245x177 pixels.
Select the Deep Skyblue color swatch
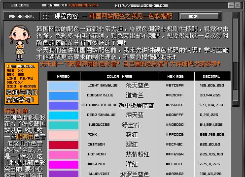tap(64, 116)
